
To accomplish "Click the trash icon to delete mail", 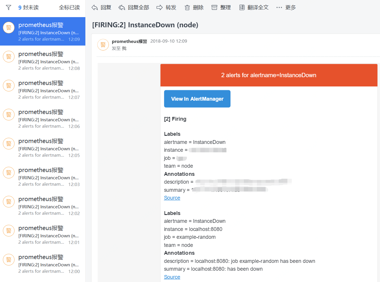I will point(187,8).
